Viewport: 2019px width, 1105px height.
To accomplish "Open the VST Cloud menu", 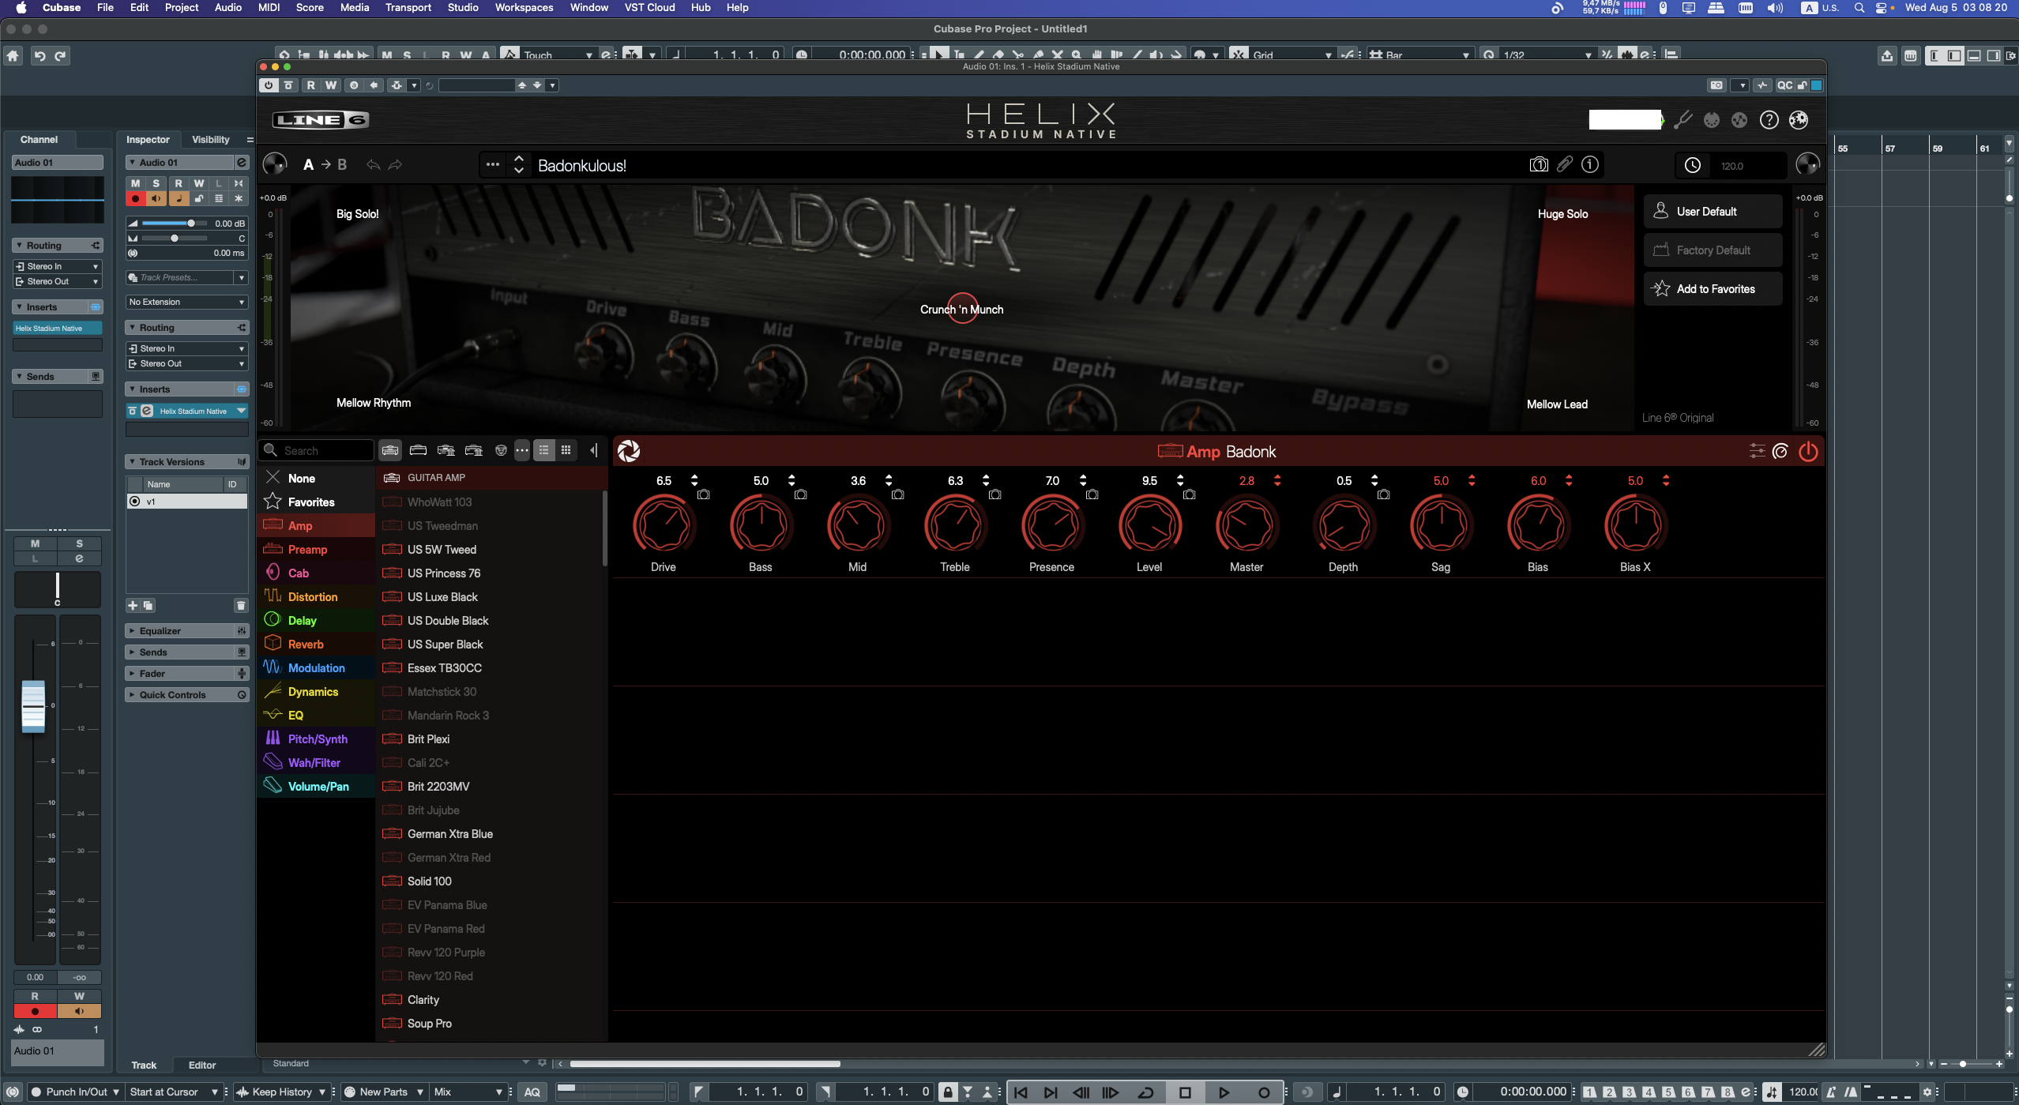I will point(649,8).
